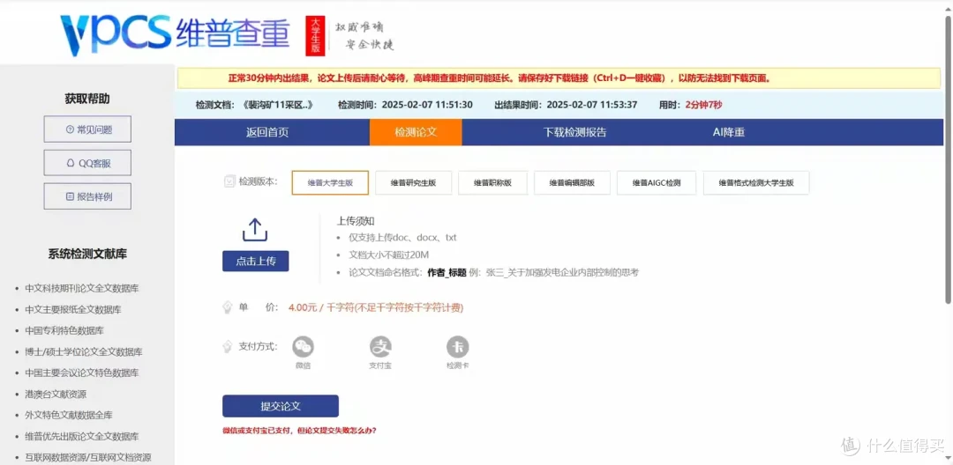The width and height of the screenshot is (953, 465).
Task: Click 维普优先出版论文全文数据库 list item
Action: (81, 437)
